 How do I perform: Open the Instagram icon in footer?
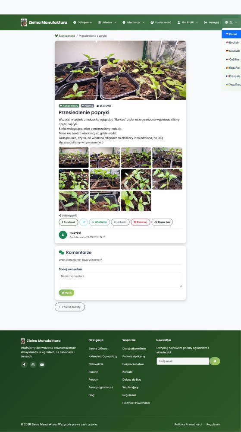33,365
